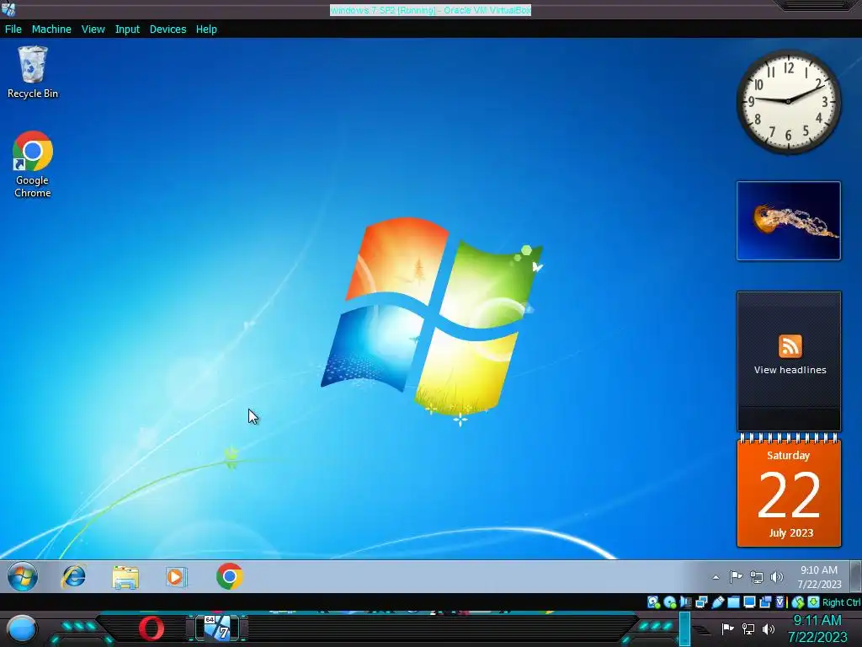Click the VirtualBox CPU virtualization status icon

coord(781,602)
